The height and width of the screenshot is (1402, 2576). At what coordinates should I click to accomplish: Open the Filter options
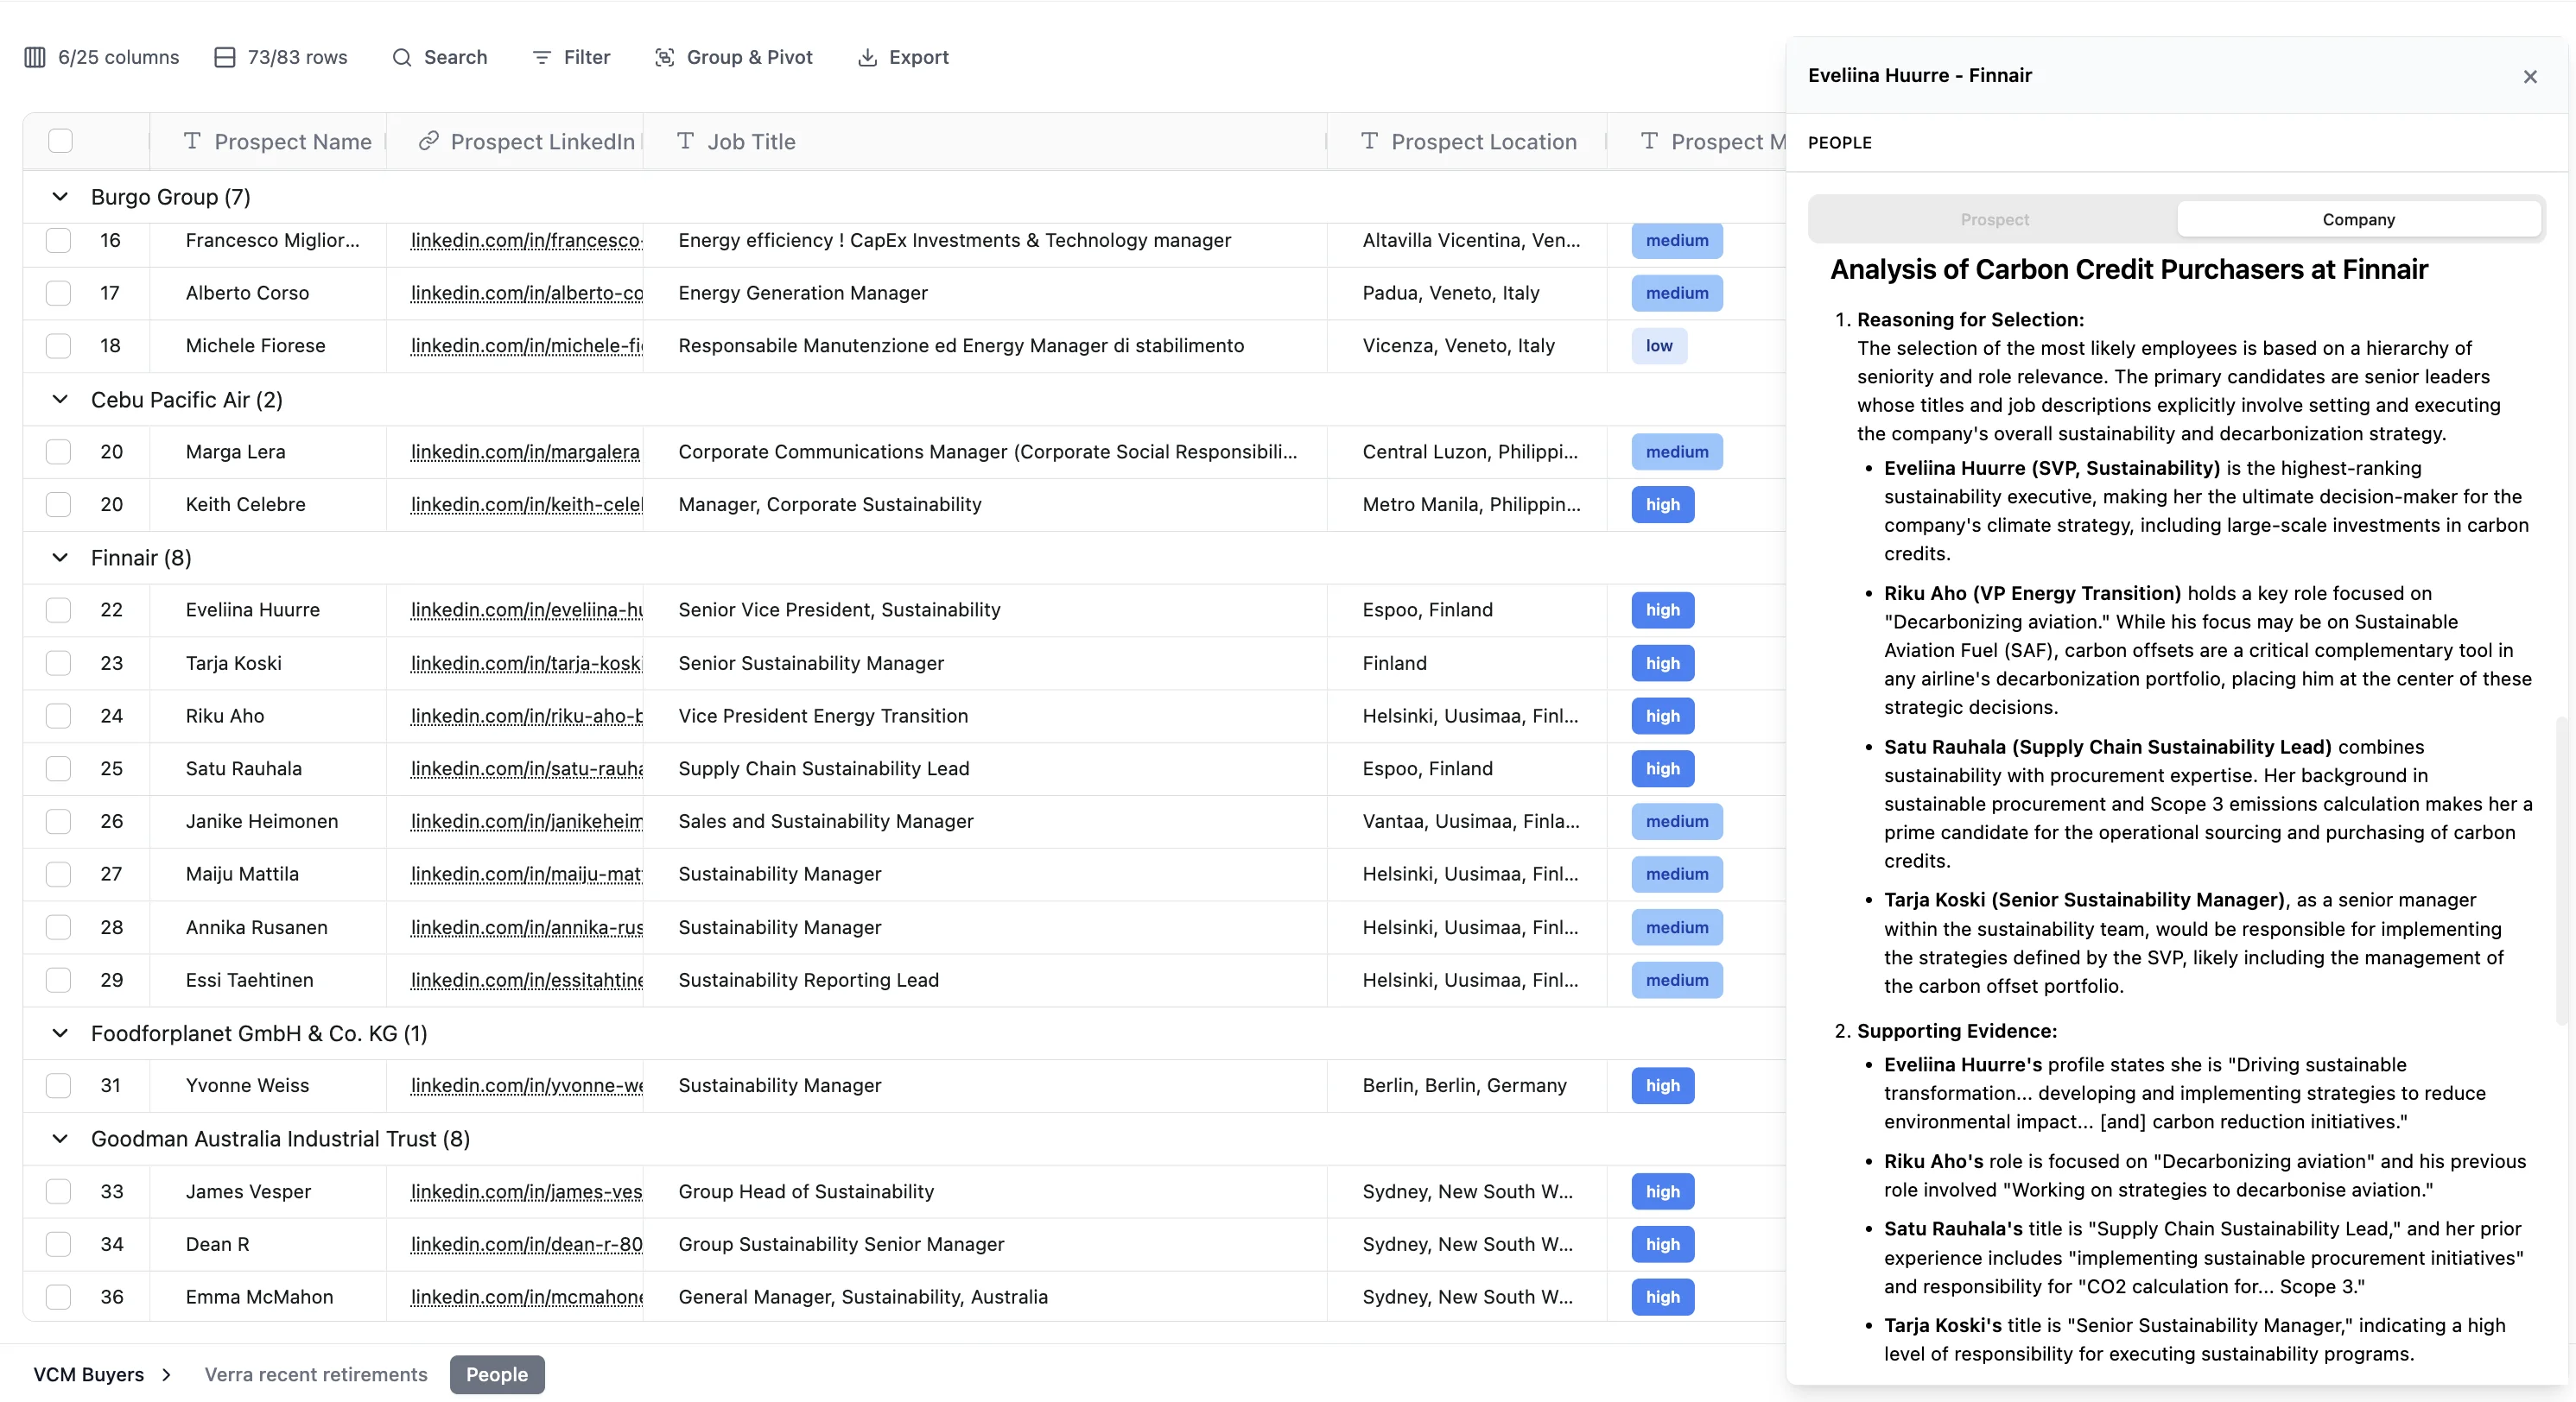(571, 57)
